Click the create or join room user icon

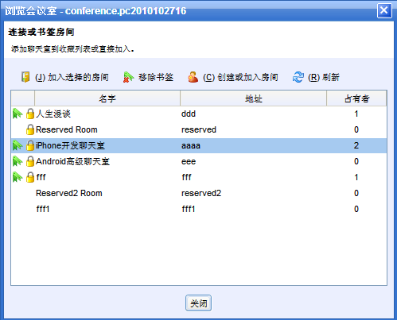pos(193,77)
